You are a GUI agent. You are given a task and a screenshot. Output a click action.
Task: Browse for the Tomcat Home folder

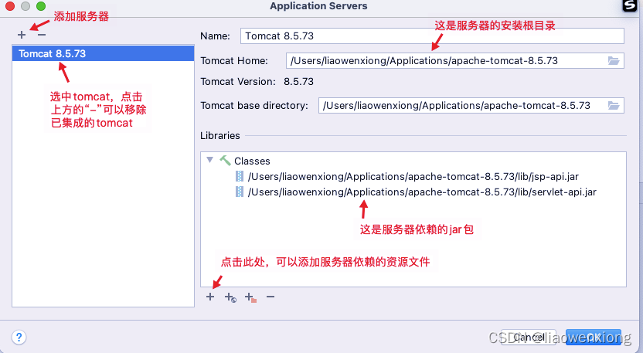614,61
